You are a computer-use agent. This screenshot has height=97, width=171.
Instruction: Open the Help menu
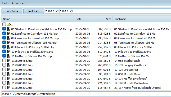(x=5, y=3)
